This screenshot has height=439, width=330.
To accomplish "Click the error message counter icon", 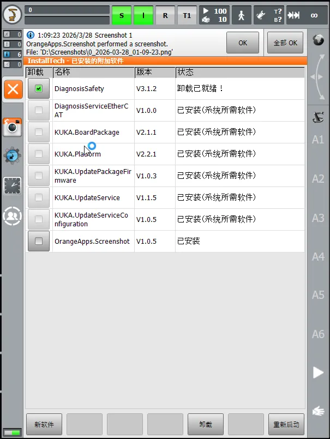I will tap(13, 34).
